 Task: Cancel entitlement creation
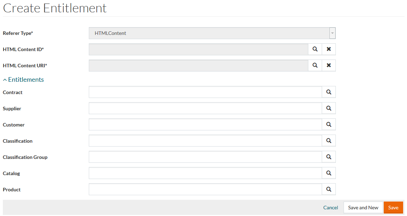tap(331, 208)
